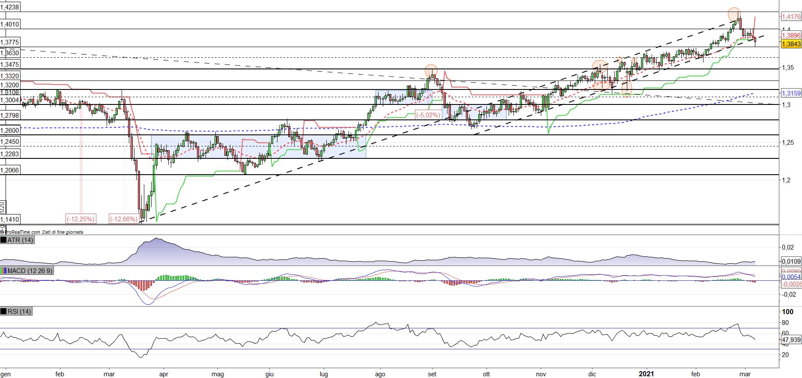Click the red 1,3896 price tag
The height and width of the screenshot is (378, 802).
coord(790,36)
